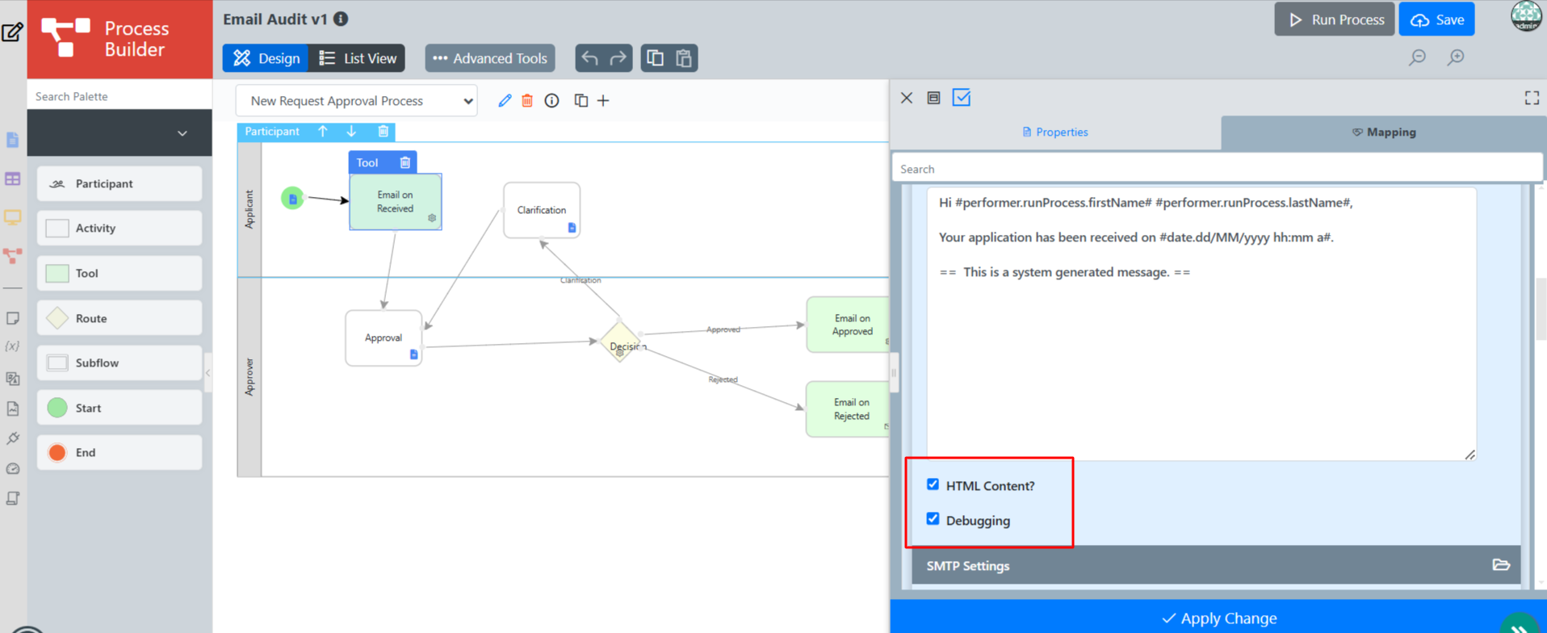Click the paste clipboard icon in the toolbar

pos(684,58)
